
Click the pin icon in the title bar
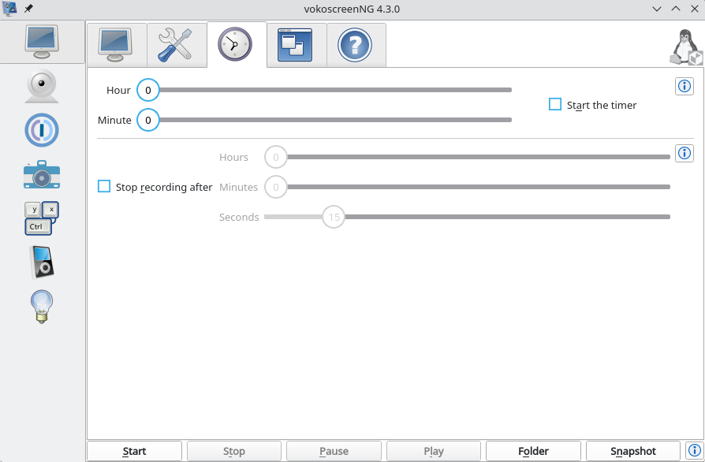pyautogui.click(x=28, y=9)
